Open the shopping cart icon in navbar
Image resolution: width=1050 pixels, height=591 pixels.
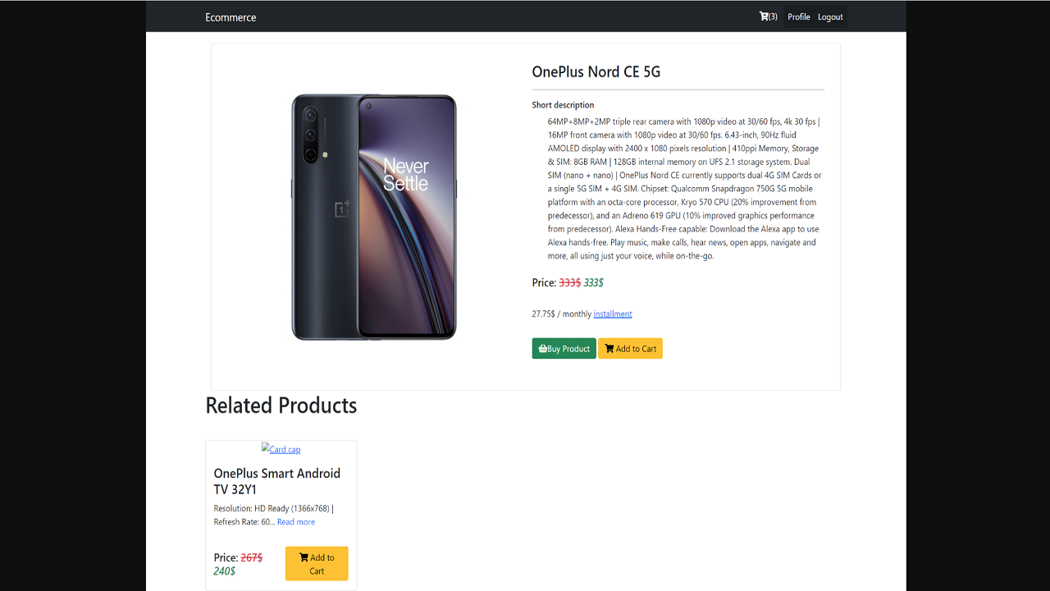pyautogui.click(x=764, y=16)
